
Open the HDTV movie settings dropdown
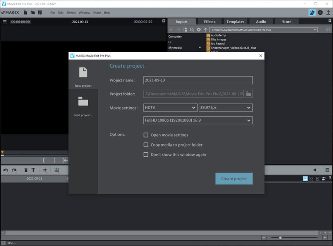[x=170, y=107]
